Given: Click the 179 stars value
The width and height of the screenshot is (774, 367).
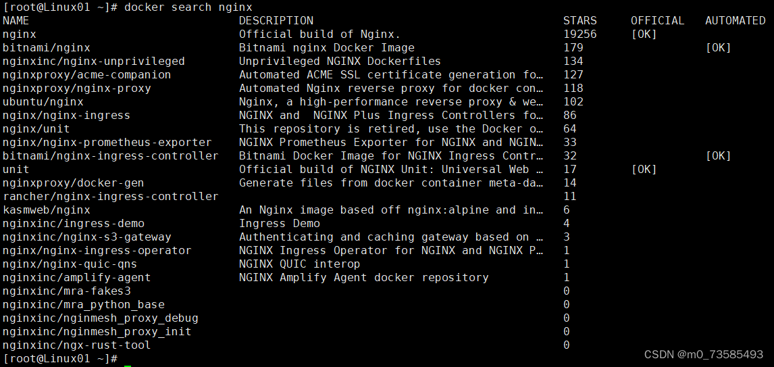Looking at the screenshot, I should coord(573,48).
